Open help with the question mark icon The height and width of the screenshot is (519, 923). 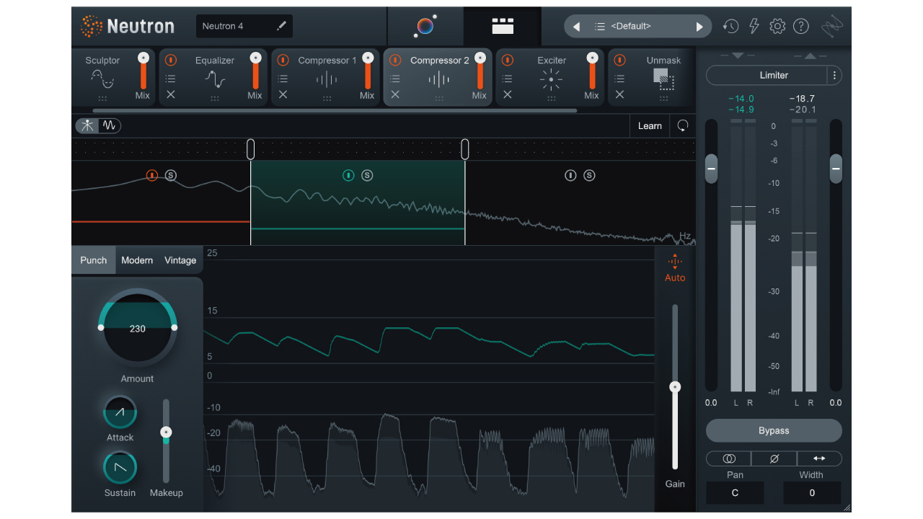click(801, 27)
